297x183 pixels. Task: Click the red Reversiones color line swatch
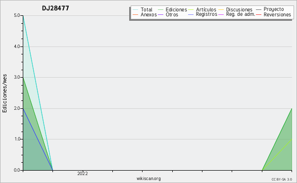tap(259, 14)
